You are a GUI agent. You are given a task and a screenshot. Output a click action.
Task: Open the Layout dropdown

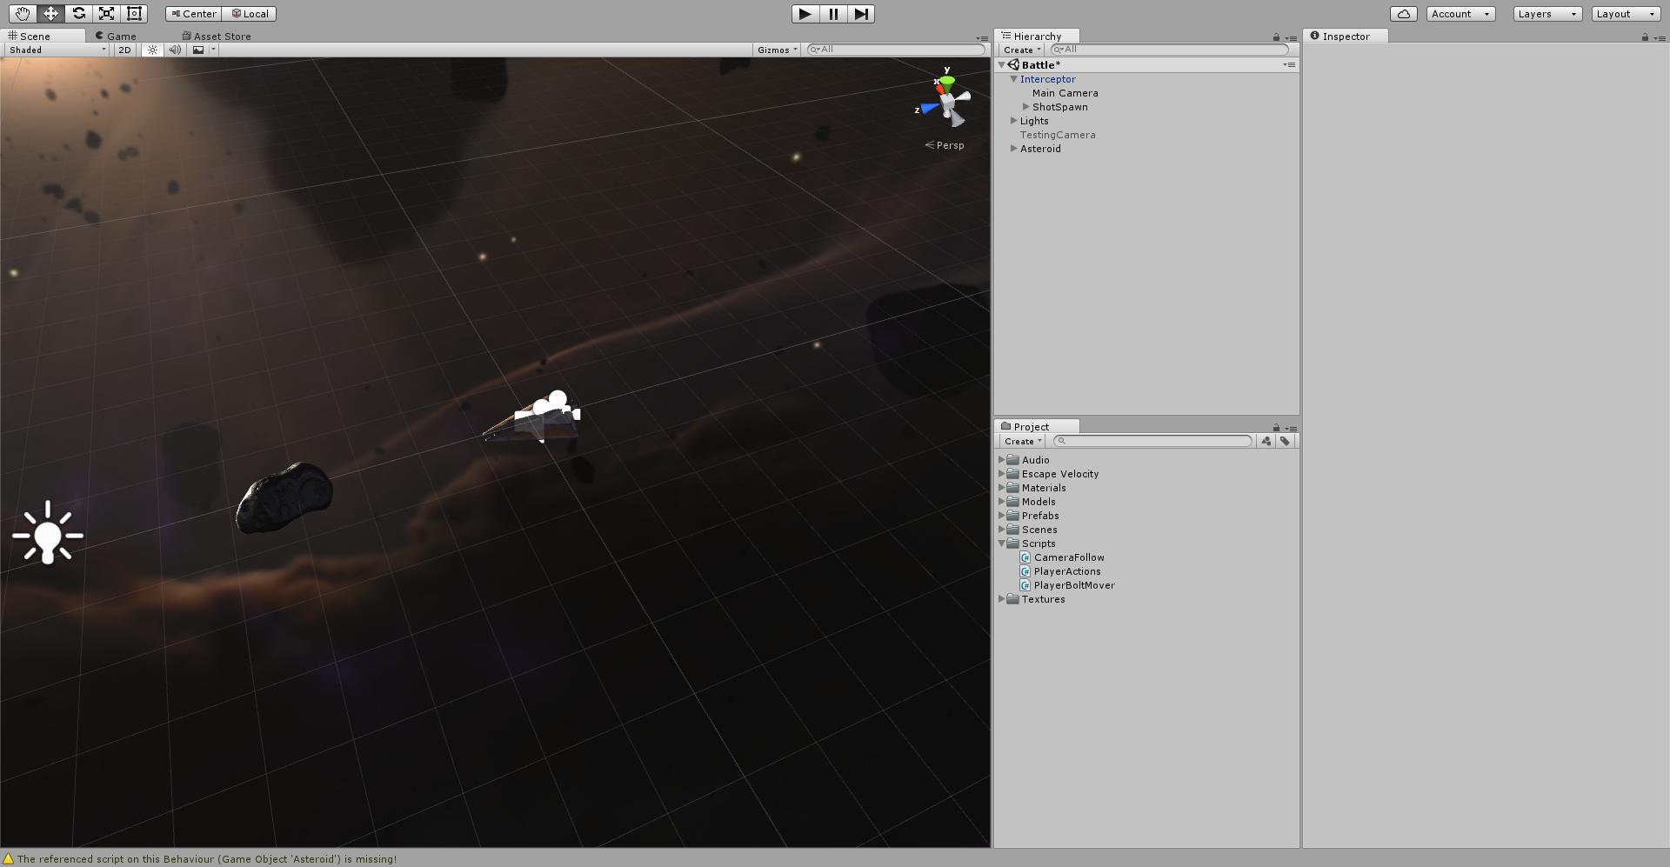pos(1626,14)
